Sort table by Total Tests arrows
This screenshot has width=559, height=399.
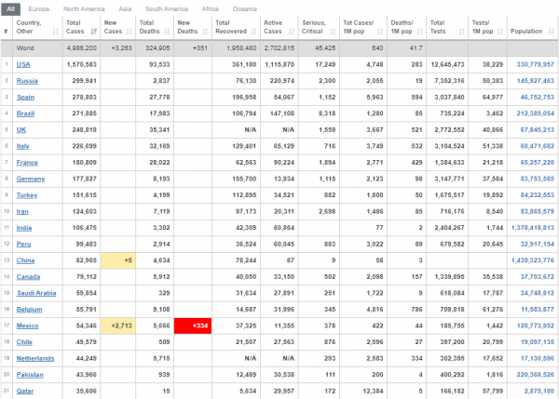click(462, 32)
